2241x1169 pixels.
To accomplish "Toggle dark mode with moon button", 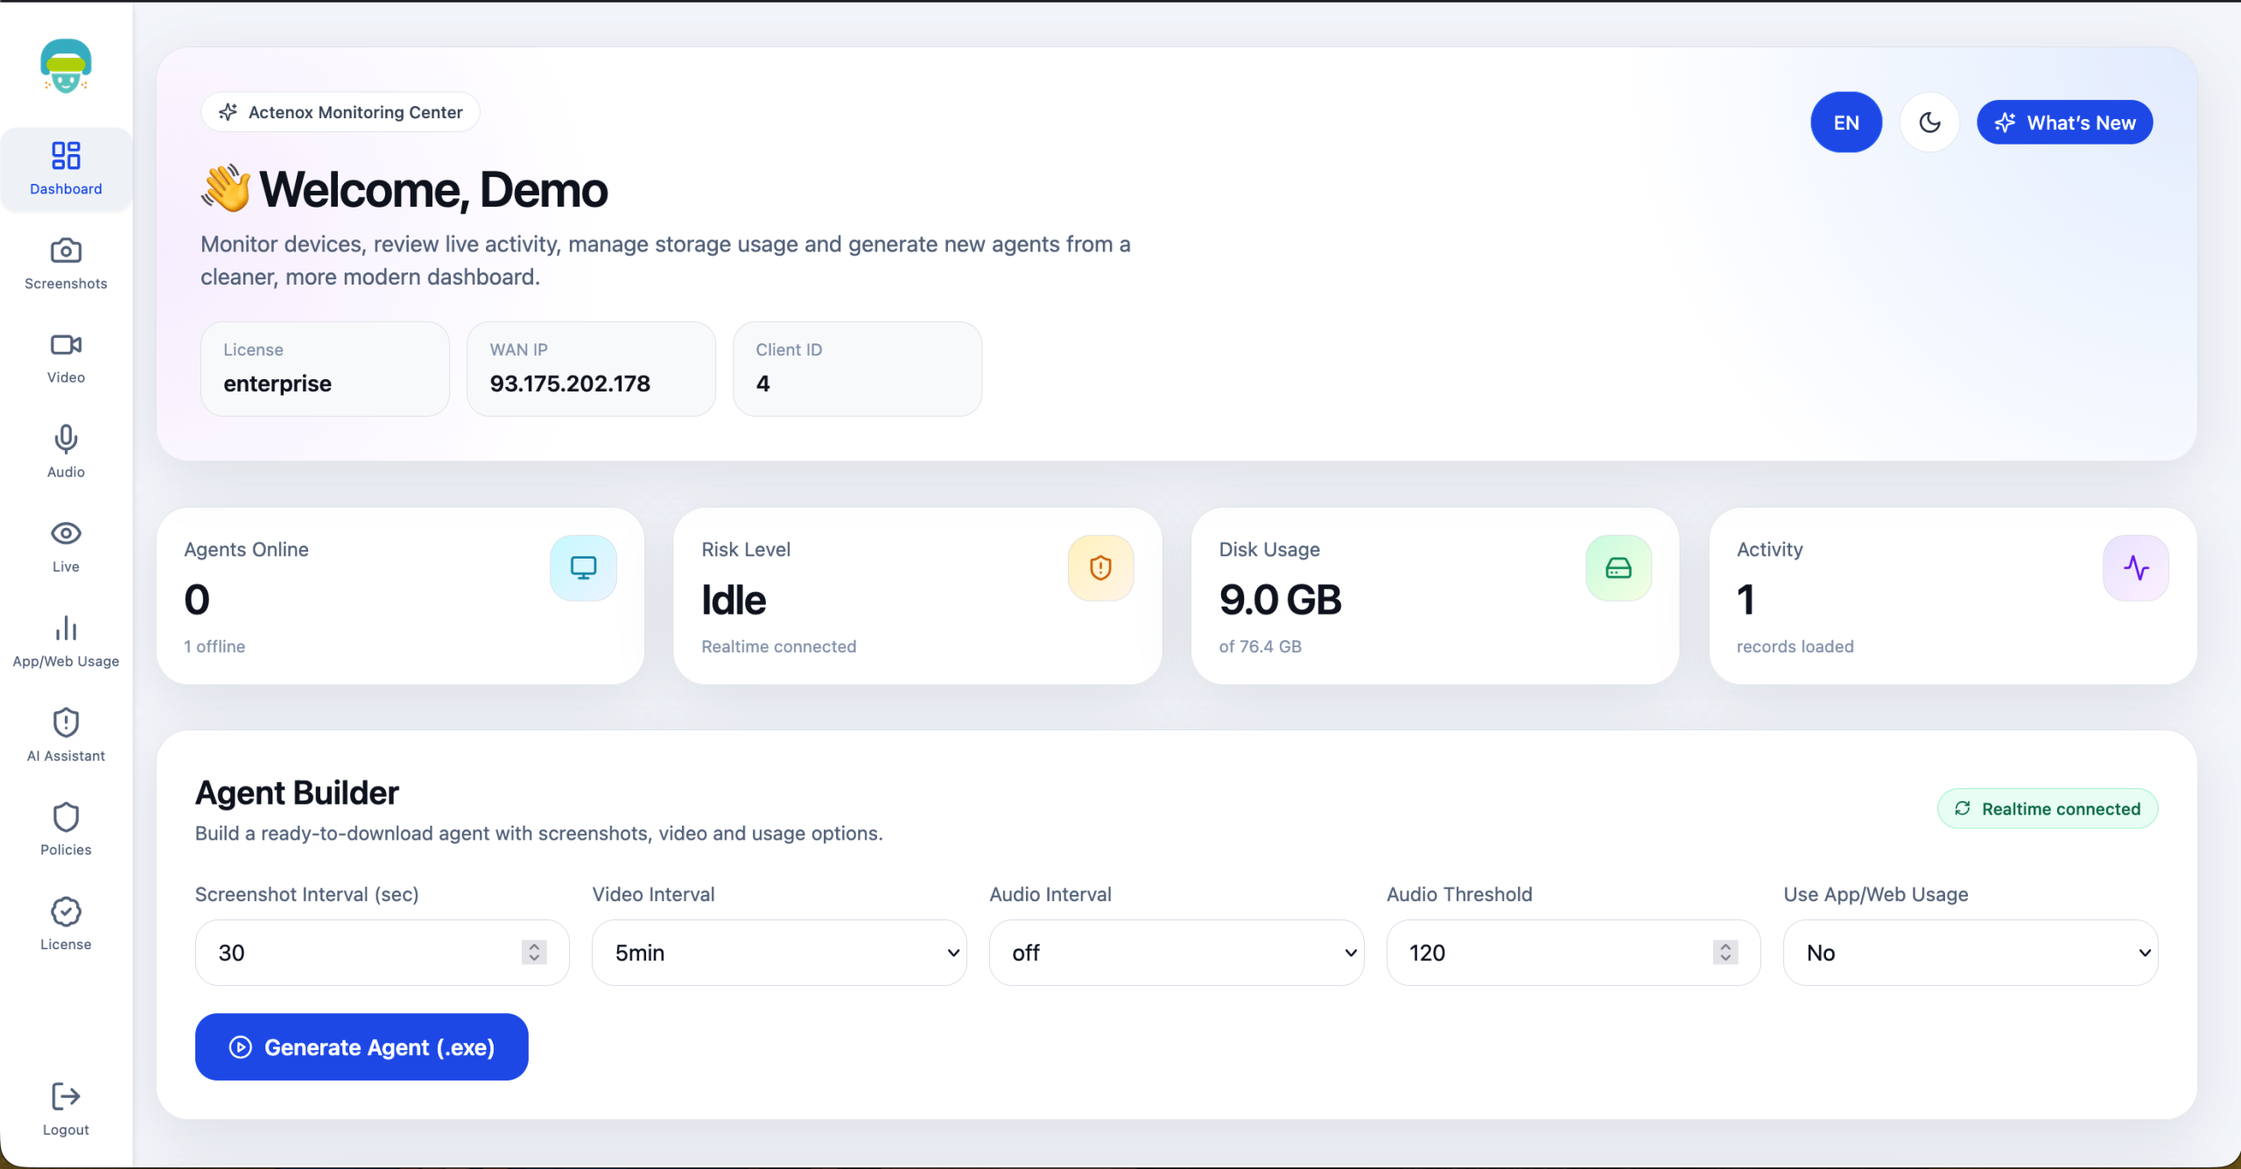I will click(1929, 123).
